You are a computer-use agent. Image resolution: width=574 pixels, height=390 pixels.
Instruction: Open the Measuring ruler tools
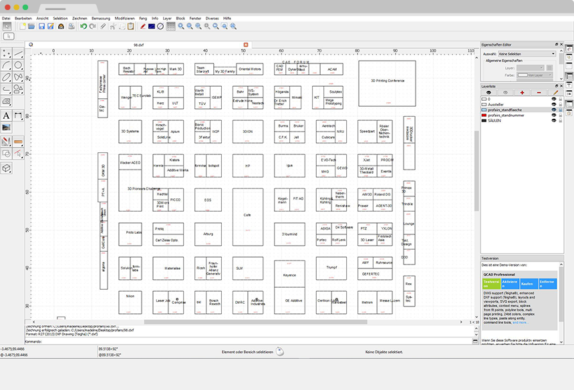click(18, 142)
